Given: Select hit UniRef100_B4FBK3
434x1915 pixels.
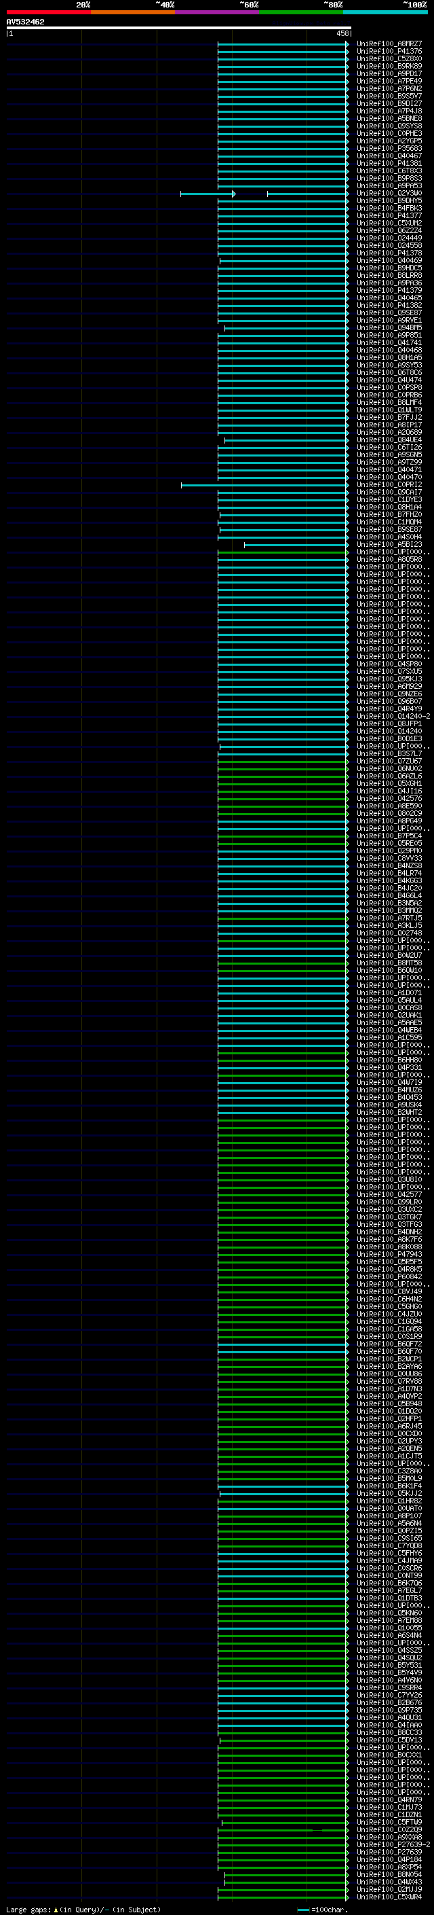Looking at the screenshot, I should [389, 208].
